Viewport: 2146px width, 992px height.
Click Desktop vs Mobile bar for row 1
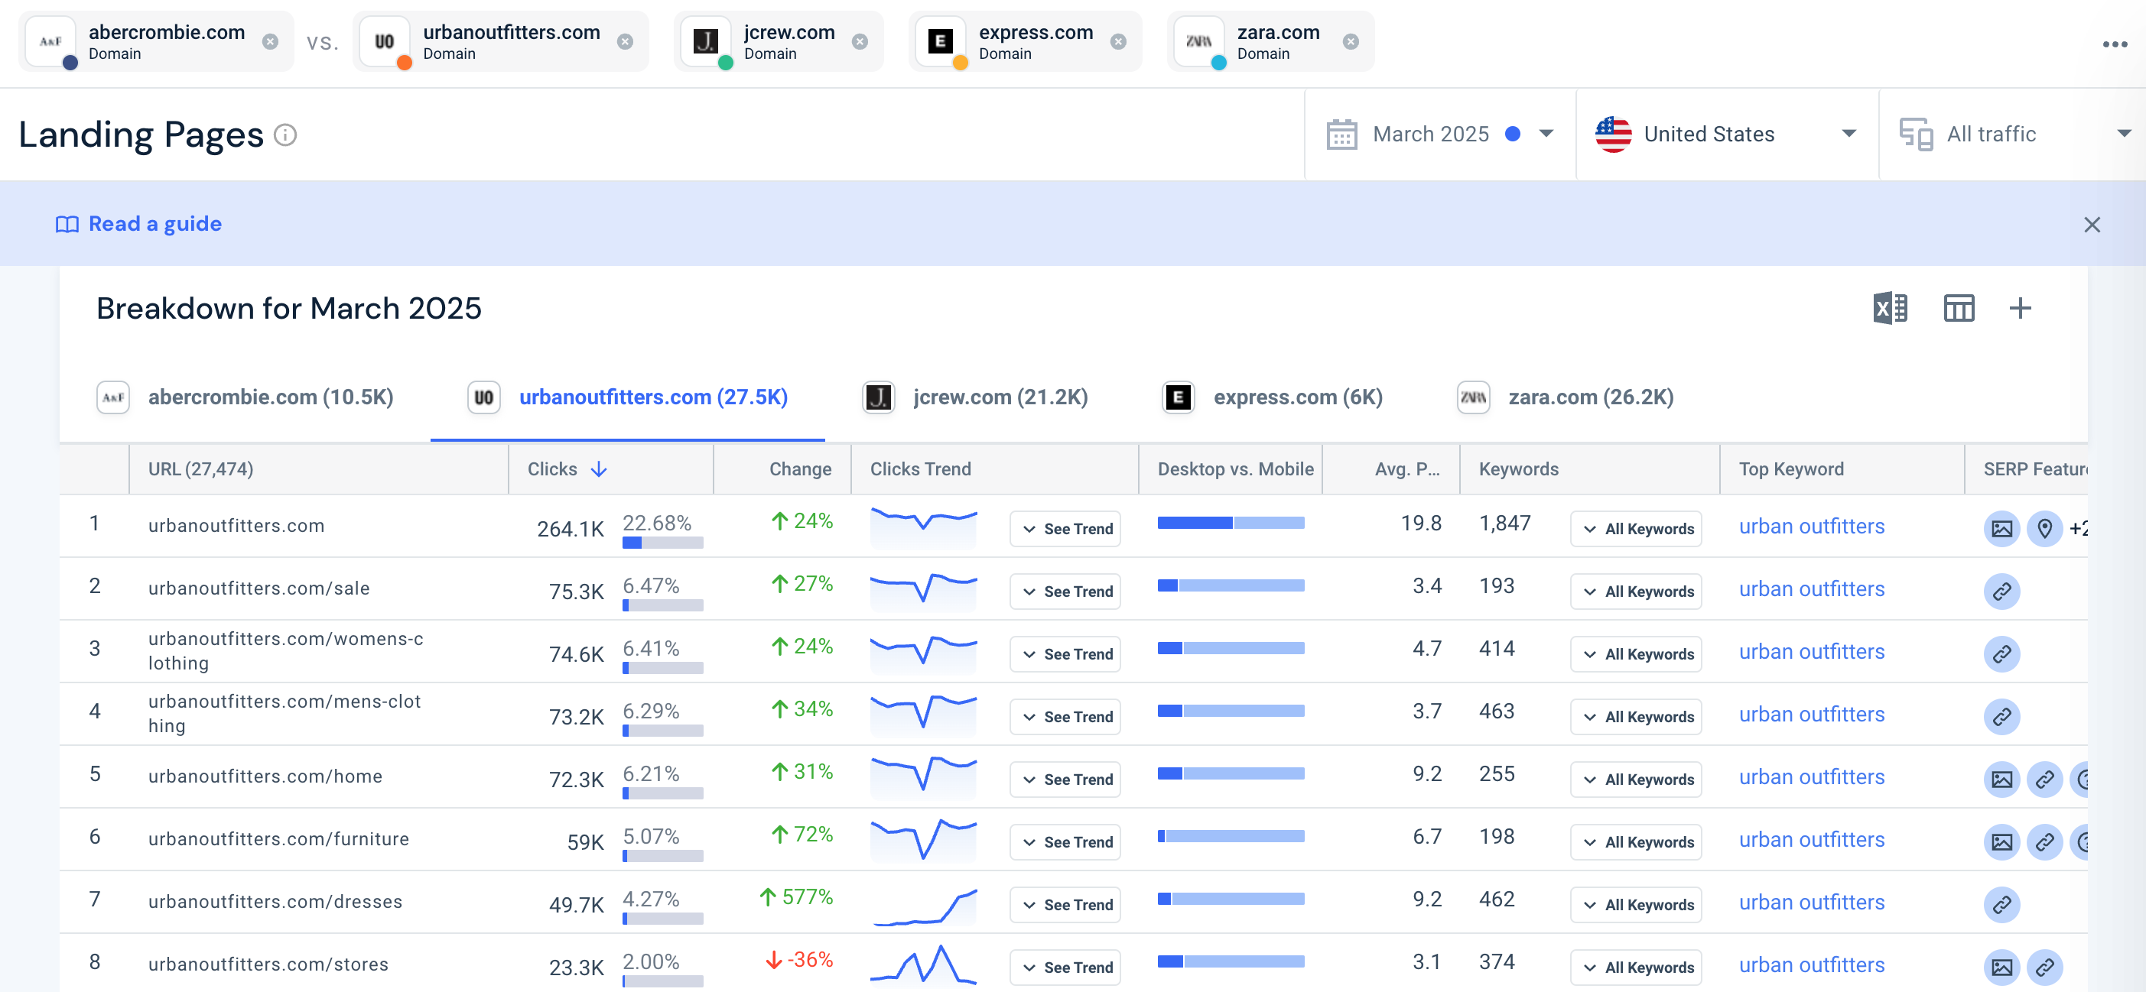pyautogui.click(x=1231, y=524)
